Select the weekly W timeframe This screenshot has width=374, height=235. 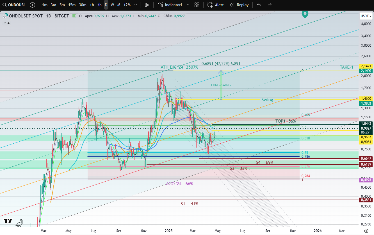[x=112, y=5]
